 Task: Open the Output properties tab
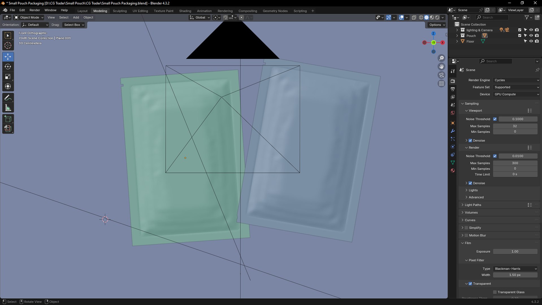coord(453,89)
